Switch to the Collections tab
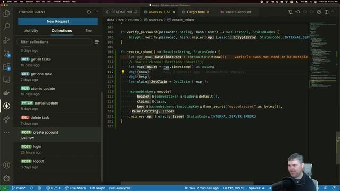340x191 pixels. coord(62,31)
